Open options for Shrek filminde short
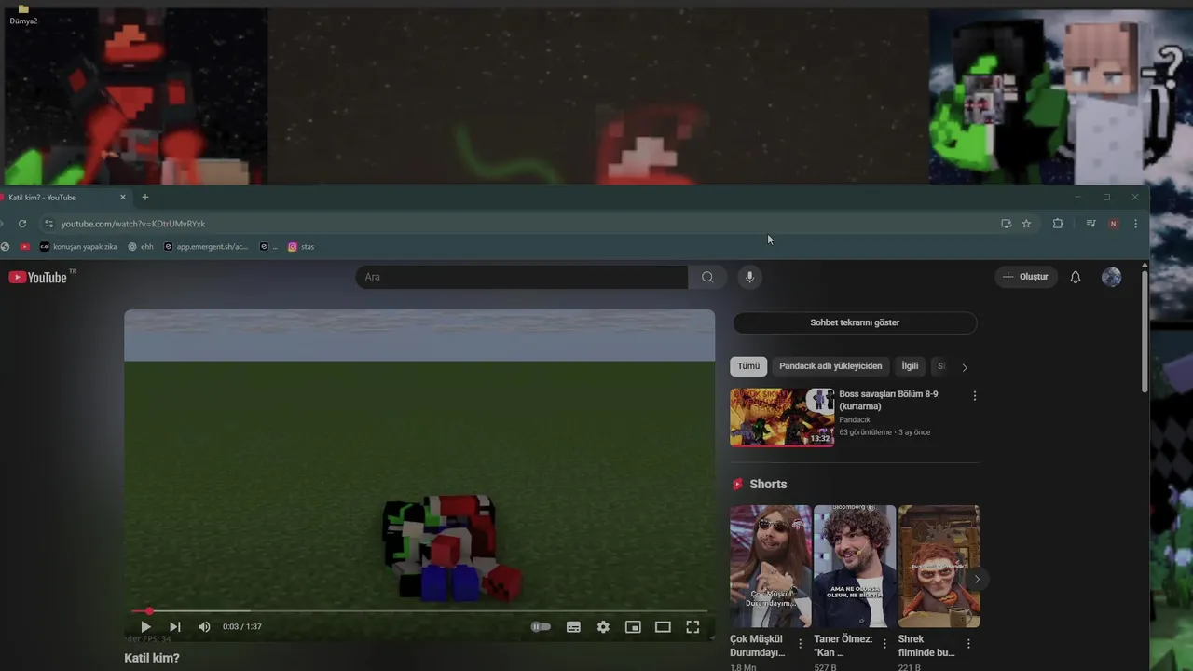Viewport: 1193px width, 671px height. click(968, 644)
